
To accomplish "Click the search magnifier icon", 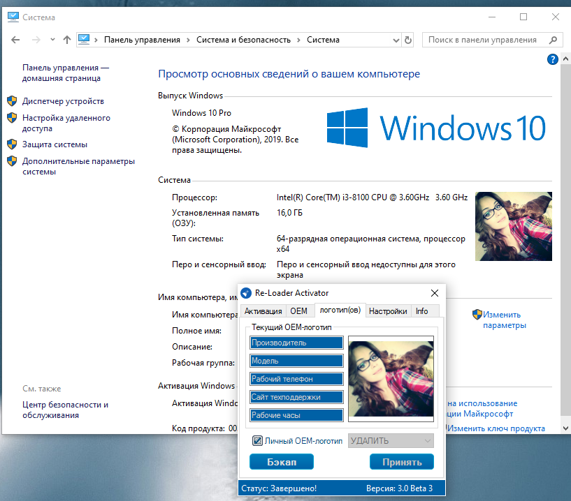I will click(553, 40).
